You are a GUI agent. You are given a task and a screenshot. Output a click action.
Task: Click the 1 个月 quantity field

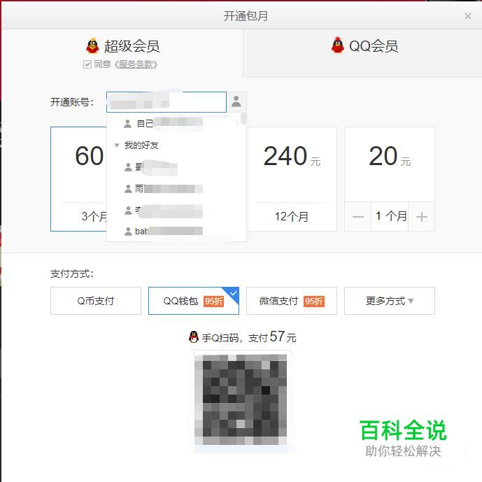coord(390,216)
